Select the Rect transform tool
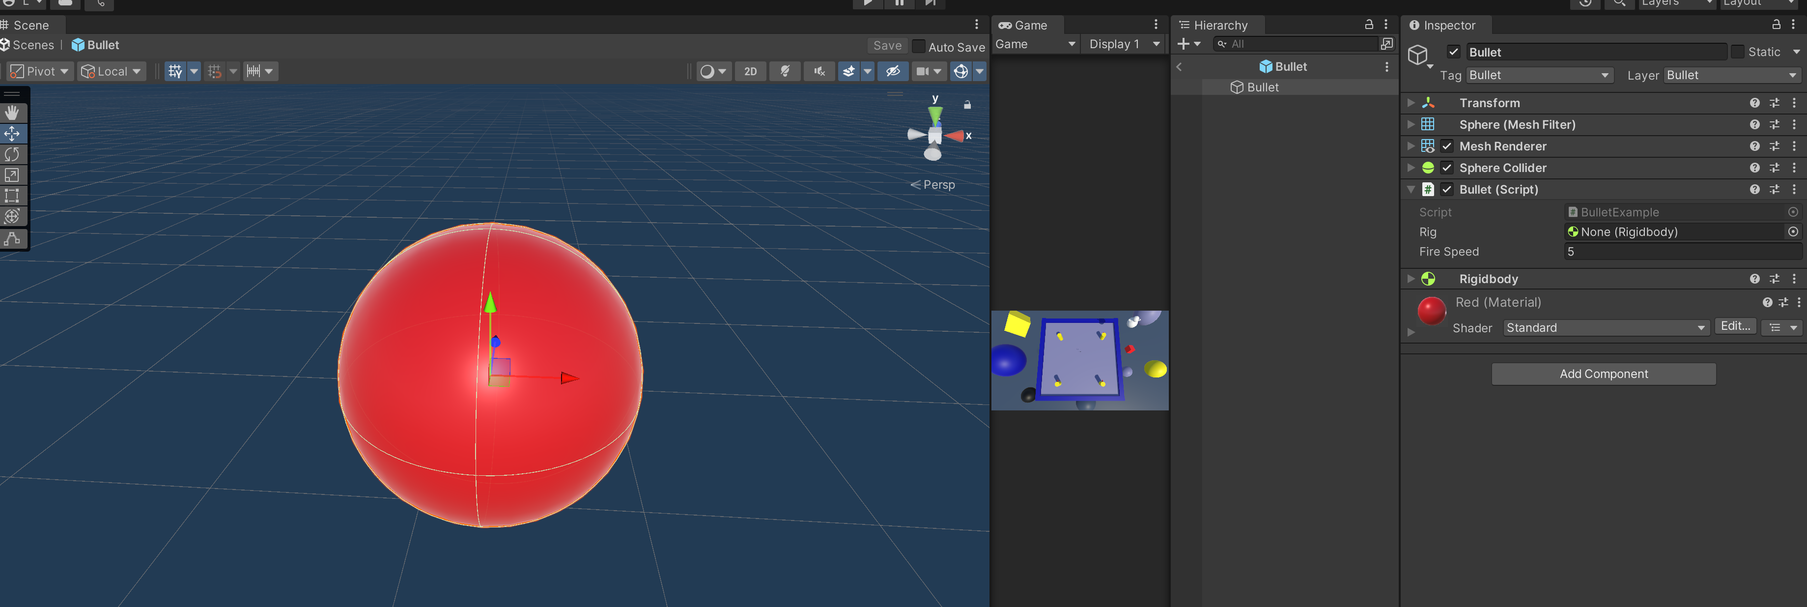This screenshot has width=1807, height=607. [12, 196]
